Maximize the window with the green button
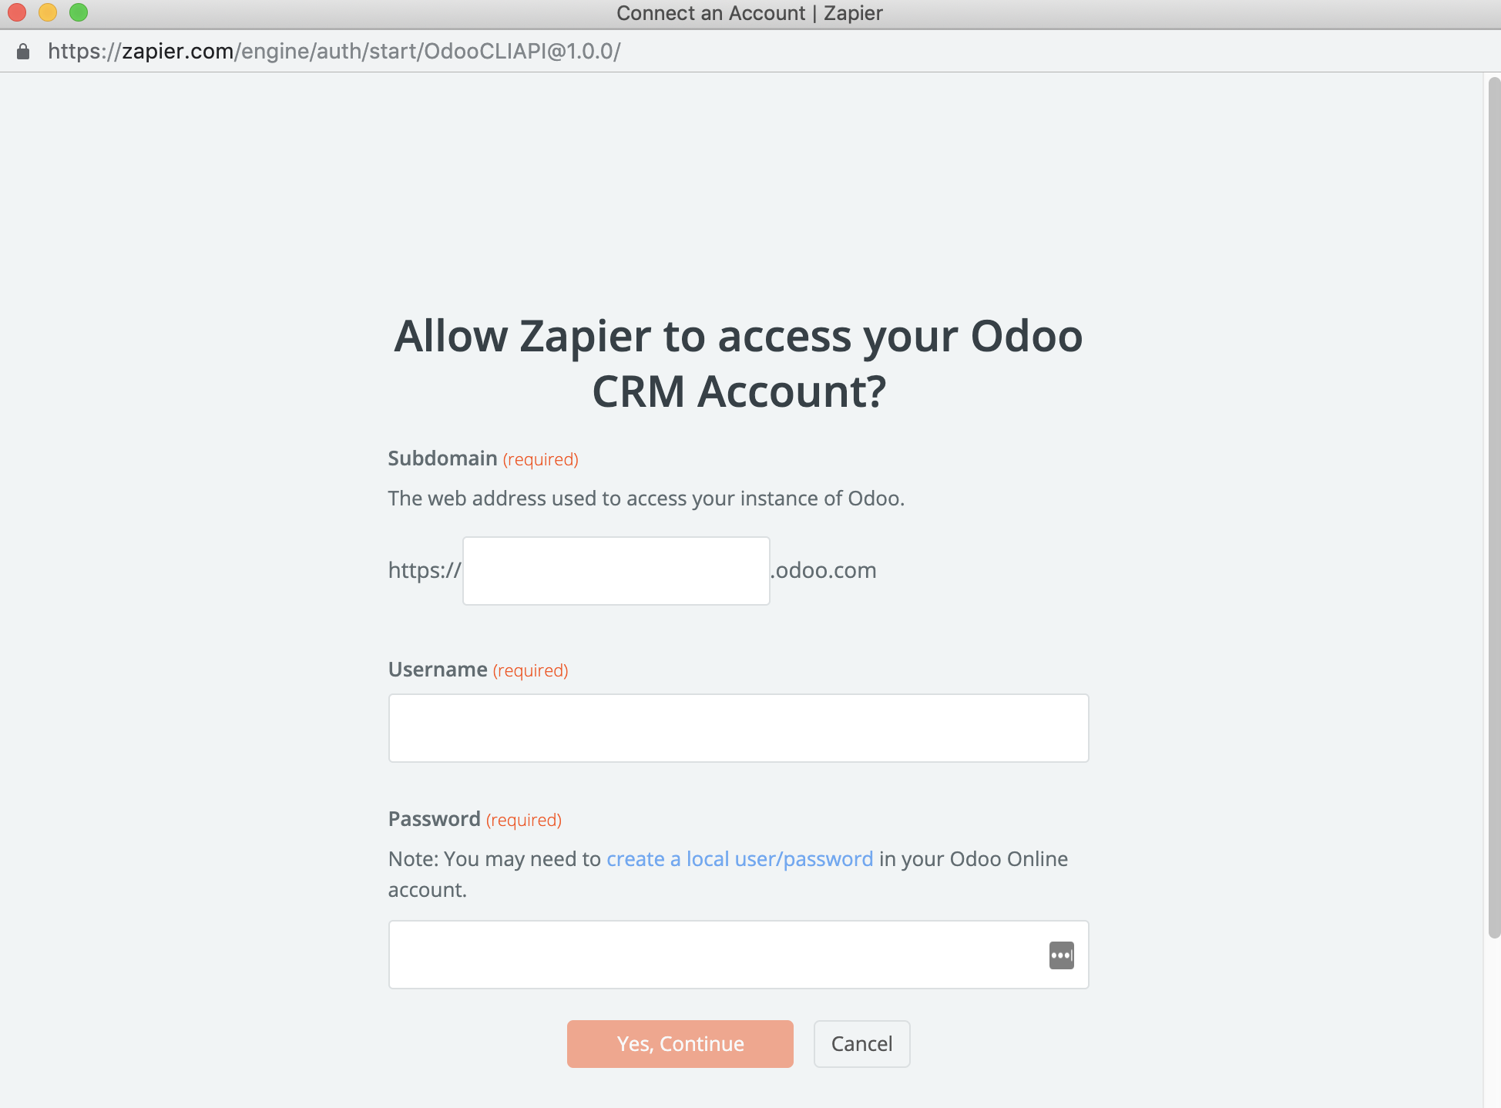This screenshot has height=1108, width=1501. coord(79,12)
